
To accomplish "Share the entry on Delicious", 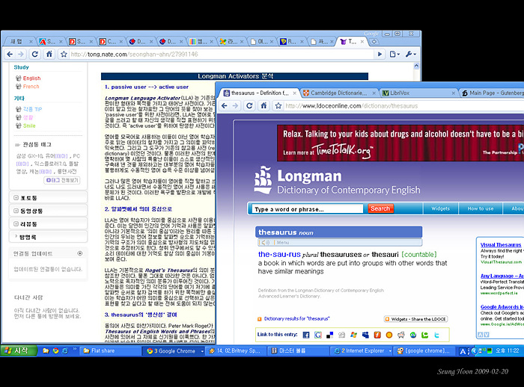I will tap(329, 335).
